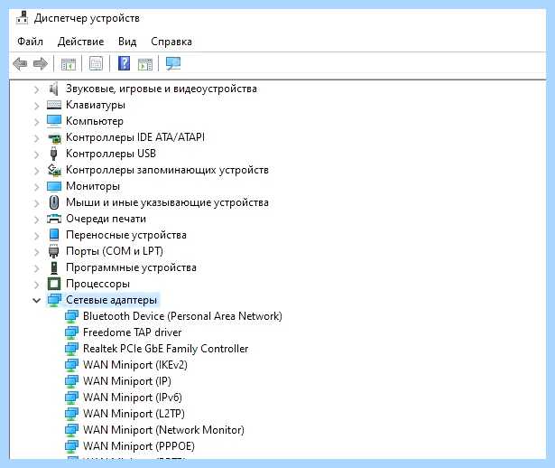Select WAN Miniport (IP)
The image size is (555, 468).
126,381
